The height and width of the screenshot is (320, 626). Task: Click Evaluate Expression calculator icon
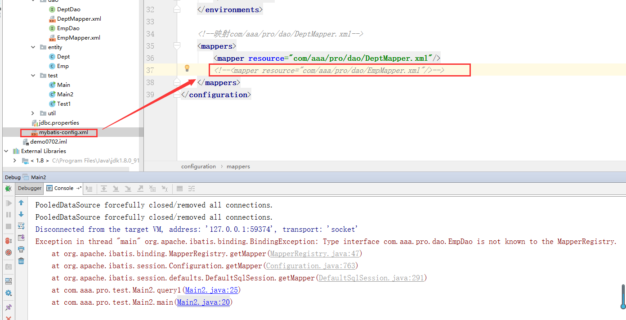[x=180, y=189]
